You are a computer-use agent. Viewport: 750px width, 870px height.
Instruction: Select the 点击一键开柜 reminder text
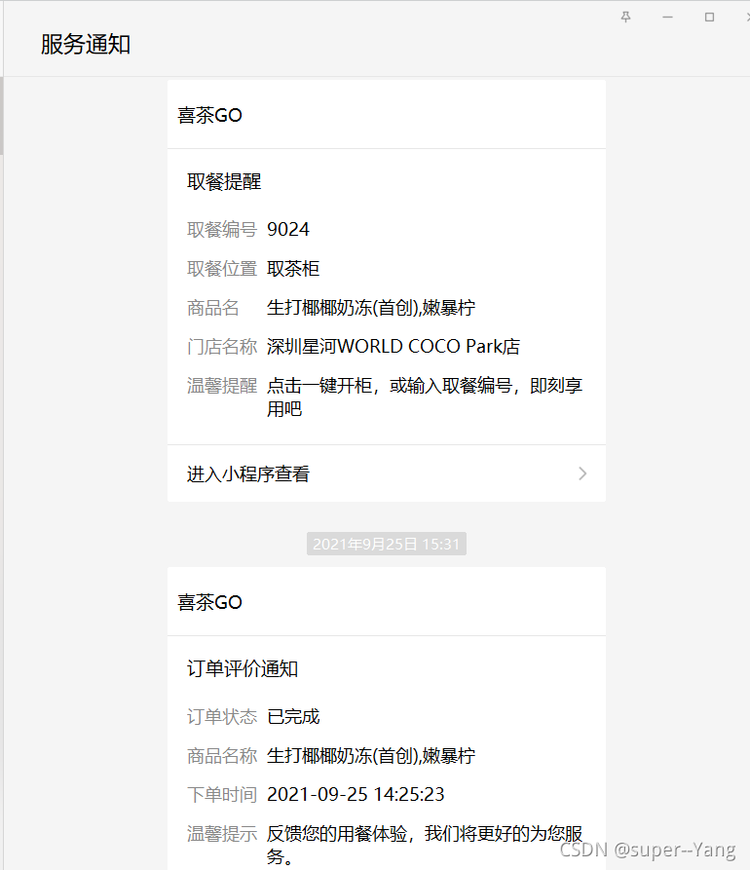(x=425, y=397)
